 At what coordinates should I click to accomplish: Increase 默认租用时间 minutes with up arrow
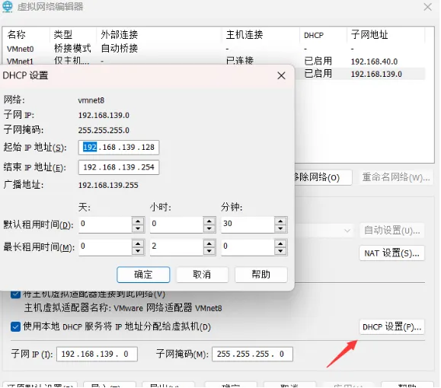tap(280, 221)
